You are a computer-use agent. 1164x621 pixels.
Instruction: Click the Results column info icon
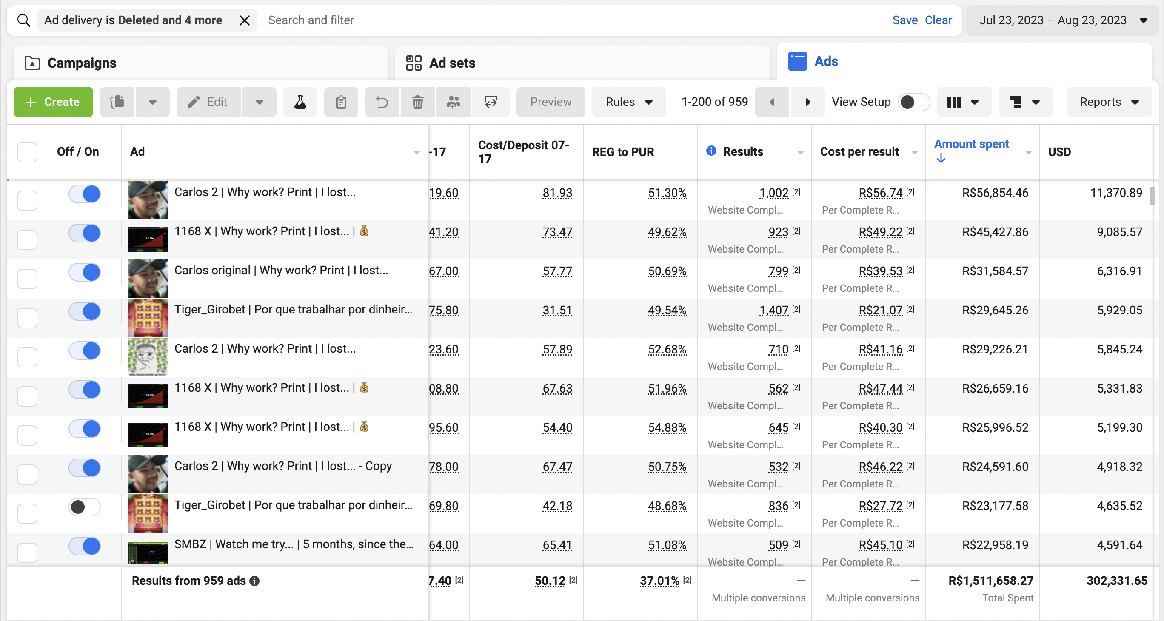coord(711,151)
